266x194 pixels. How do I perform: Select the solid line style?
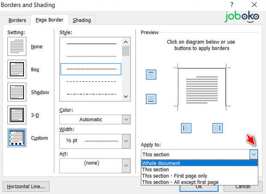(x=91, y=44)
